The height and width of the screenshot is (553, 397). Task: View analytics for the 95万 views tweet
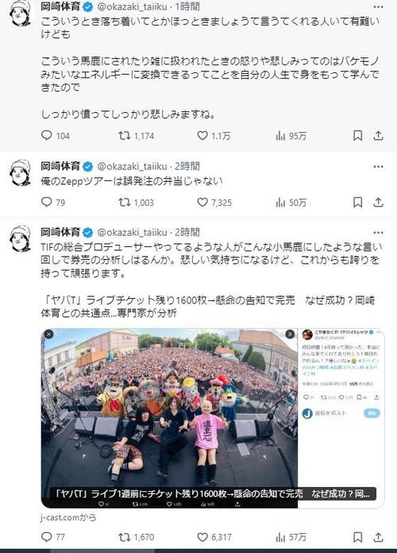coord(291,136)
